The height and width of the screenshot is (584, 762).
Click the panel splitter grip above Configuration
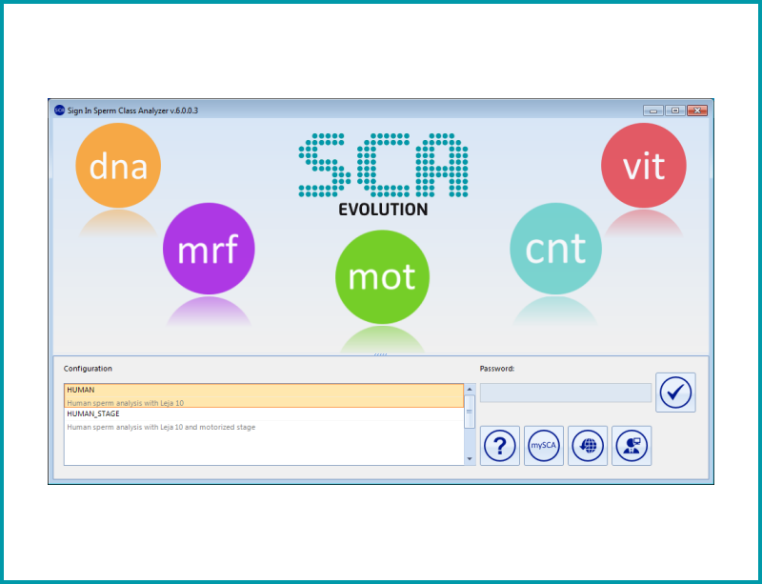pyautogui.click(x=380, y=354)
